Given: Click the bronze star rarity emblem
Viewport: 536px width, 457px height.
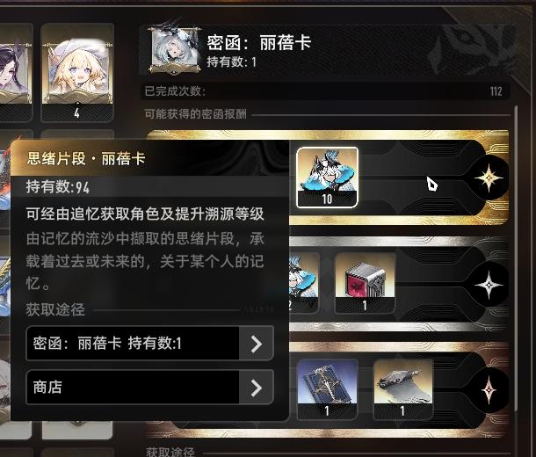Looking at the screenshot, I should click(x=489, y=389).
